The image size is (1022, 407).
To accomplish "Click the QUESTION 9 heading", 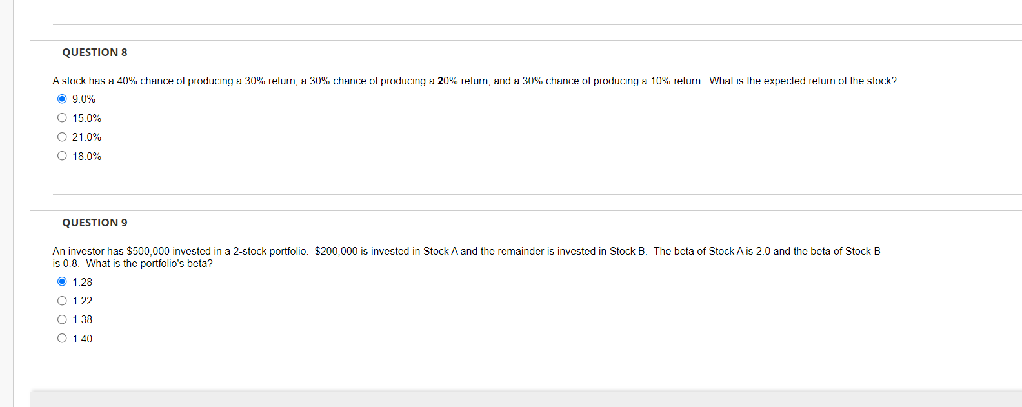I will (94, 222).
